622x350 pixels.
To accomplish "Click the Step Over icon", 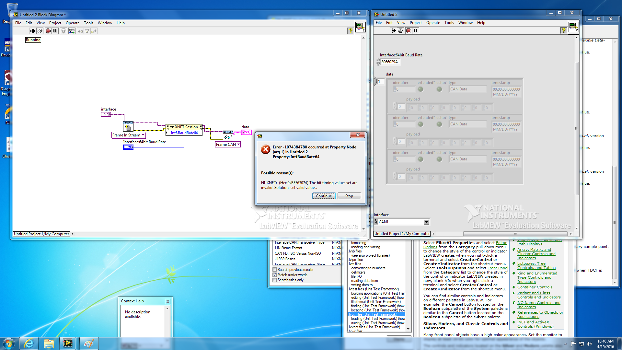I will coord(87,31).
